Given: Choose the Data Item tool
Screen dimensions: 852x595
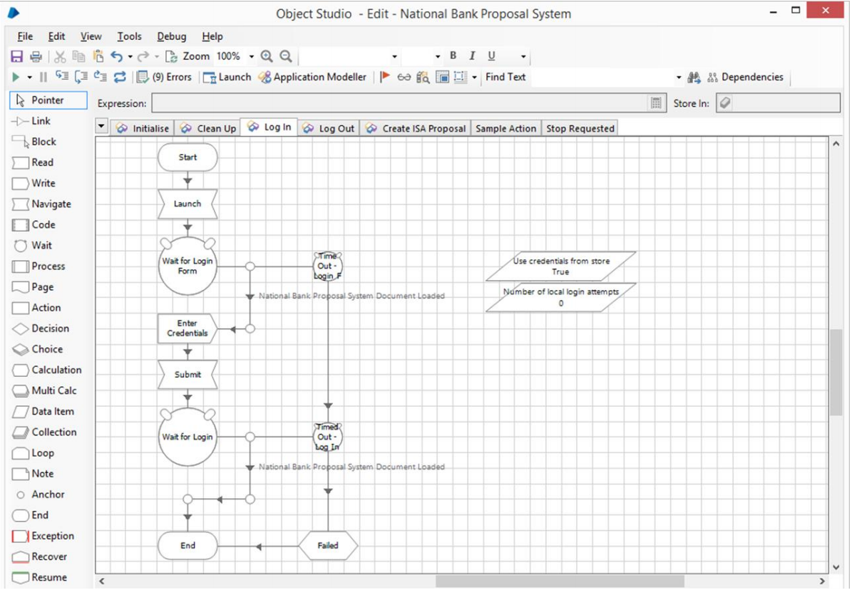Looking at the screenshot, I should [x=43, y=411].
